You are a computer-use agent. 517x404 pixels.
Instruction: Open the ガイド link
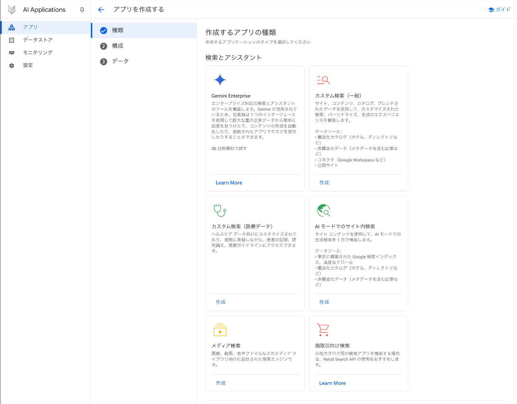coord(499,10)
